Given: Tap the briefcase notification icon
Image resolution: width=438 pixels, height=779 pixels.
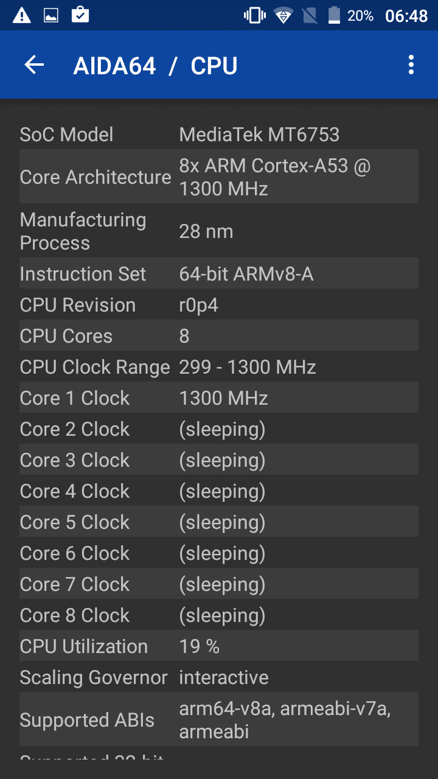Looking at the screenshot, I should point(80,15).
